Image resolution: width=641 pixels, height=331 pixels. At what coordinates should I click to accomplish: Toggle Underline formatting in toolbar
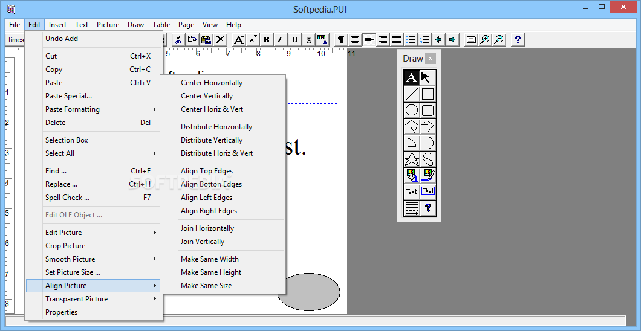294,40
